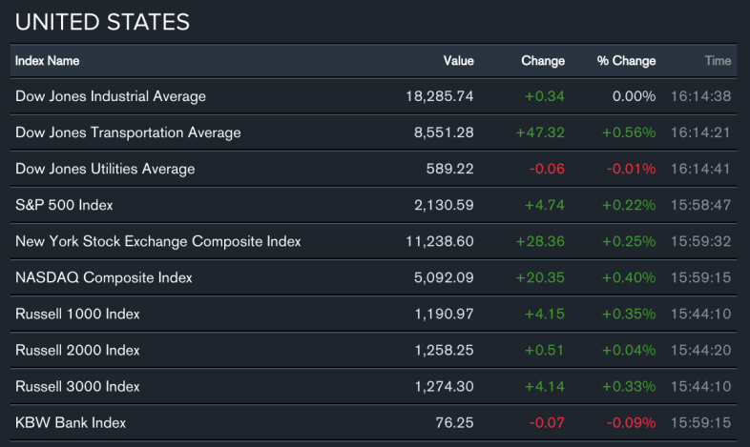Click the value 11,238.60

coord(440,242)
